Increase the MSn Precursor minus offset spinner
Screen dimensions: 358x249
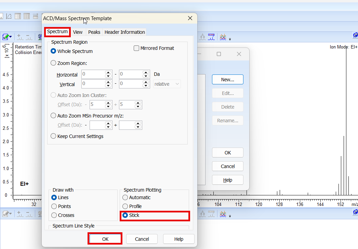(108, 123)
